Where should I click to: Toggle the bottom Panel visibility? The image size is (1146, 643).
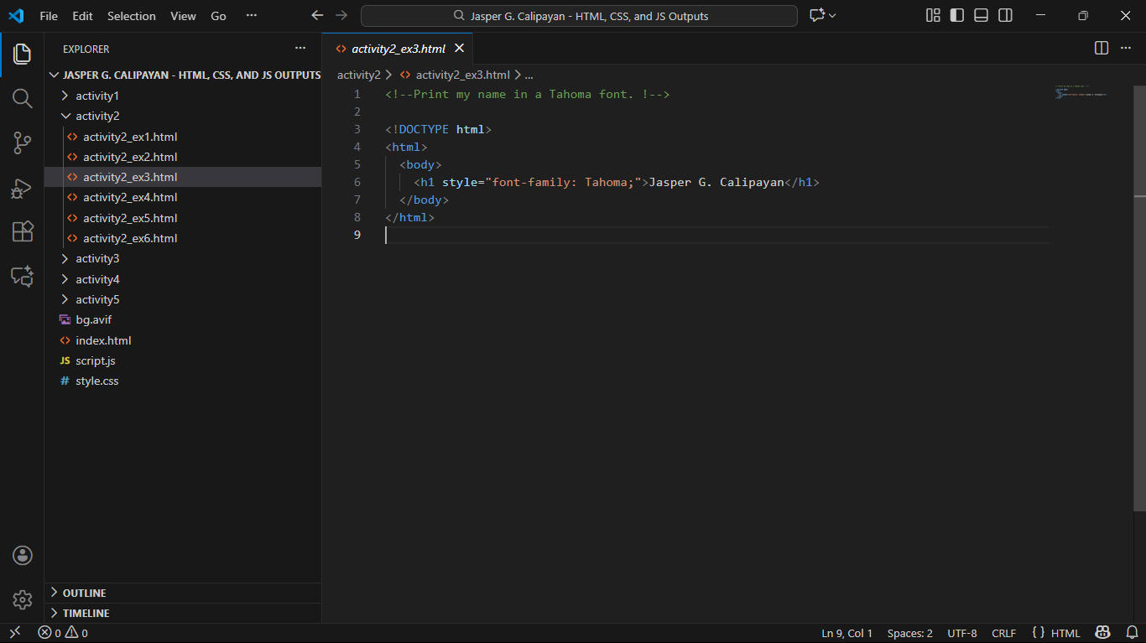[x=981, y=16]
